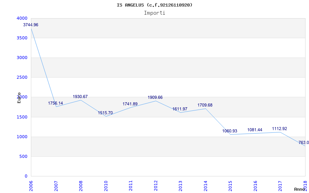Click the 1909.66 peak value label
Image resolution: width=309 pixels, height=193 pixels.
(155, 97)
